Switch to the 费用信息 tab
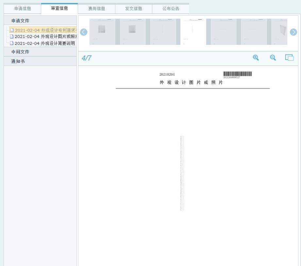This screenshot has height=266, width=301. (97, 9)
